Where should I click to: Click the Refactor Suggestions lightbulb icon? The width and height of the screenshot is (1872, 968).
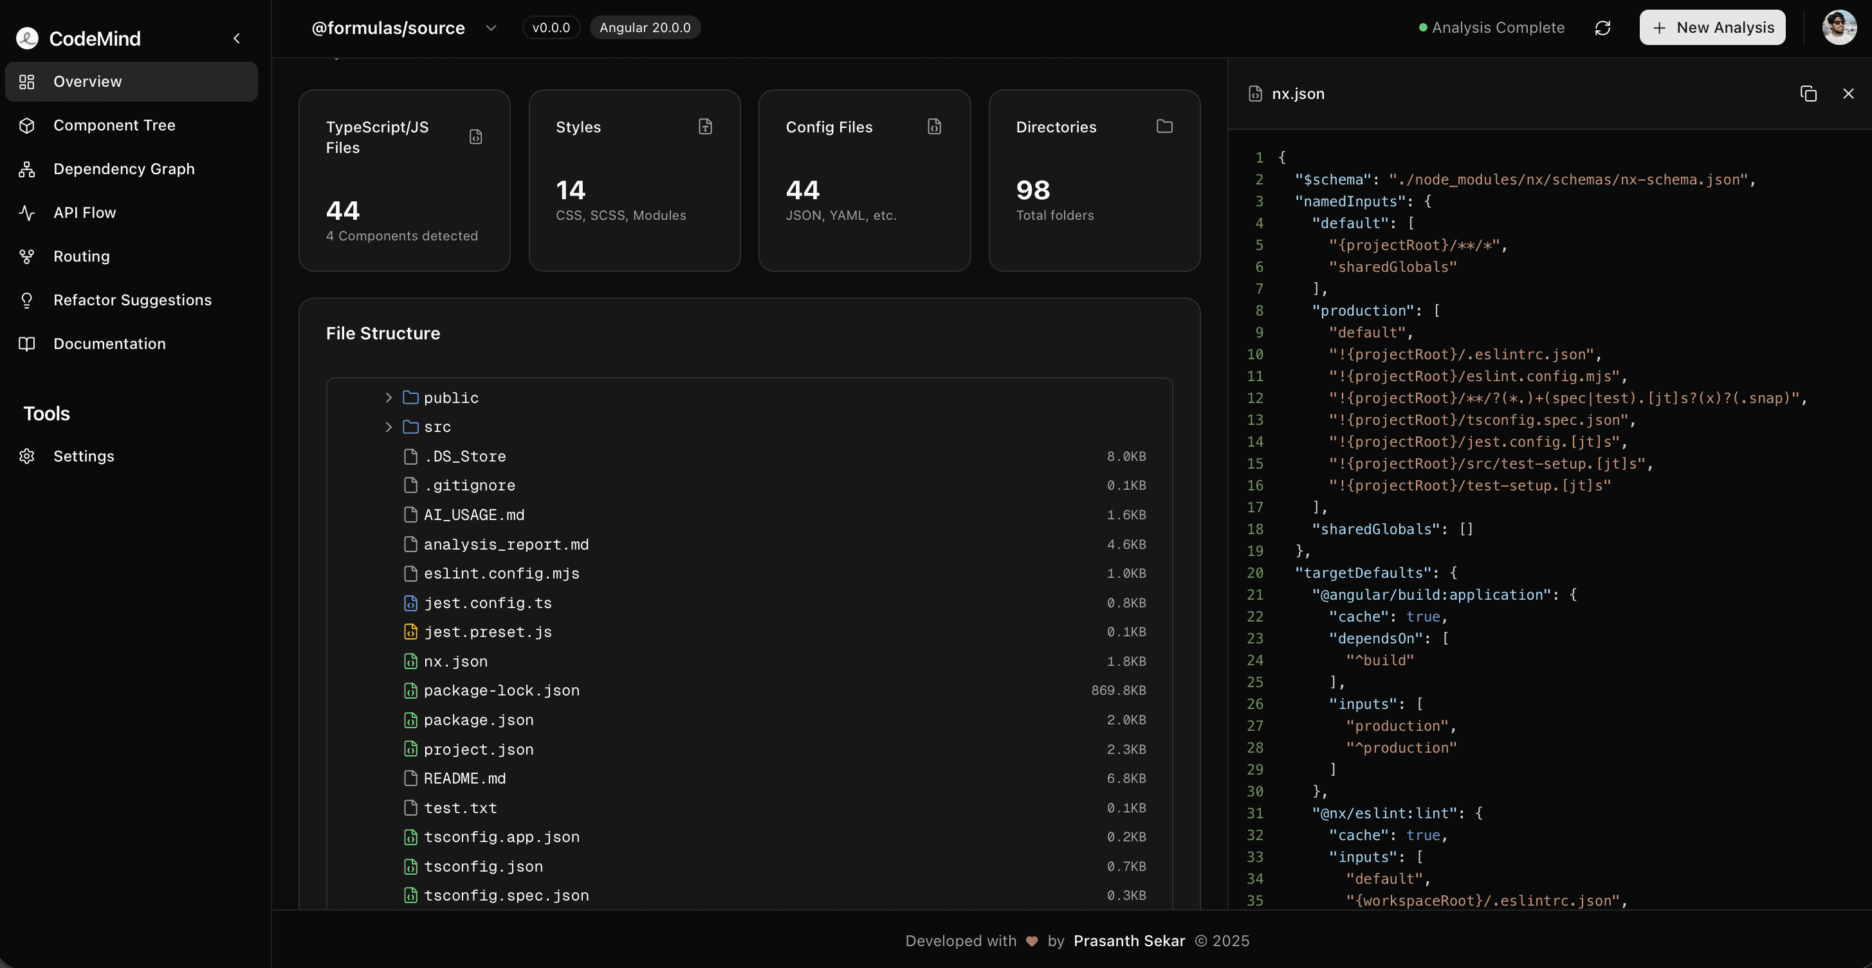[x=27, y=300]
